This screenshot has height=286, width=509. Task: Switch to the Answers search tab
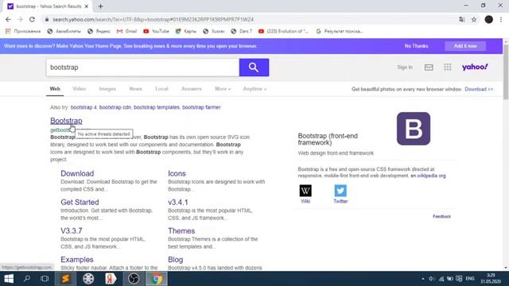click(192, 89)
